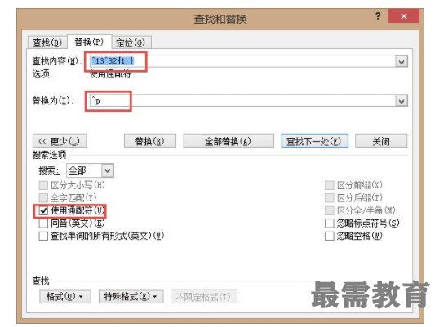Click the 替换为 input field
The image size is (435, 327).
(x=242, y=100)
